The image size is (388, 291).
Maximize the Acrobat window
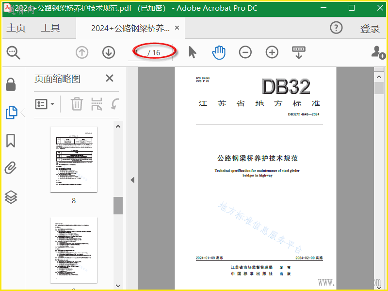click(x=352, y=8)
